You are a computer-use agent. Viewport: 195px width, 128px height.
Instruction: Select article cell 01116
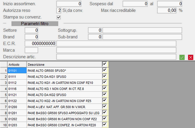[x=17, y=89]
